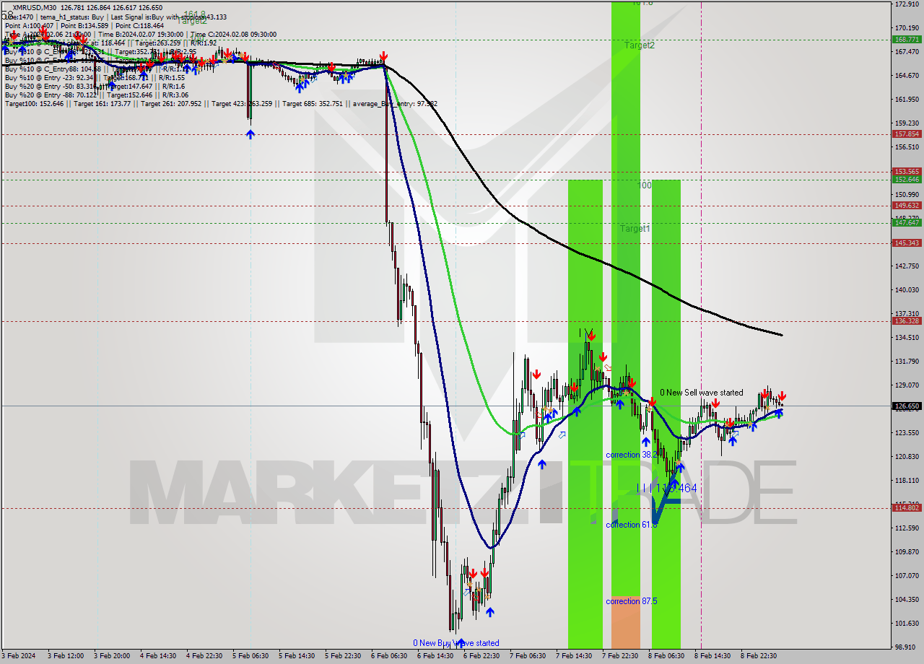The height and width of the screenshot is (664, 924).
Task: Click the 134.510 price axis label
Action: 907,337
